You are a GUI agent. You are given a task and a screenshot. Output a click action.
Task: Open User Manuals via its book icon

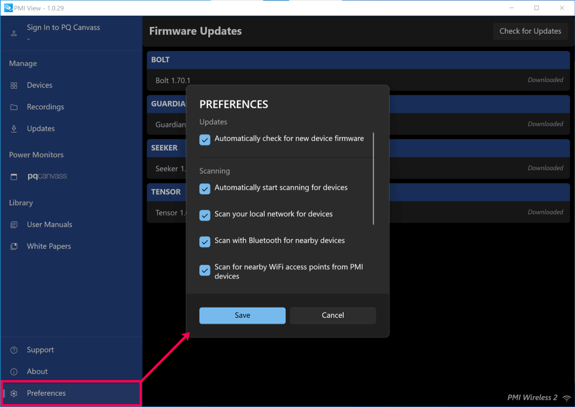coord(13,224)
